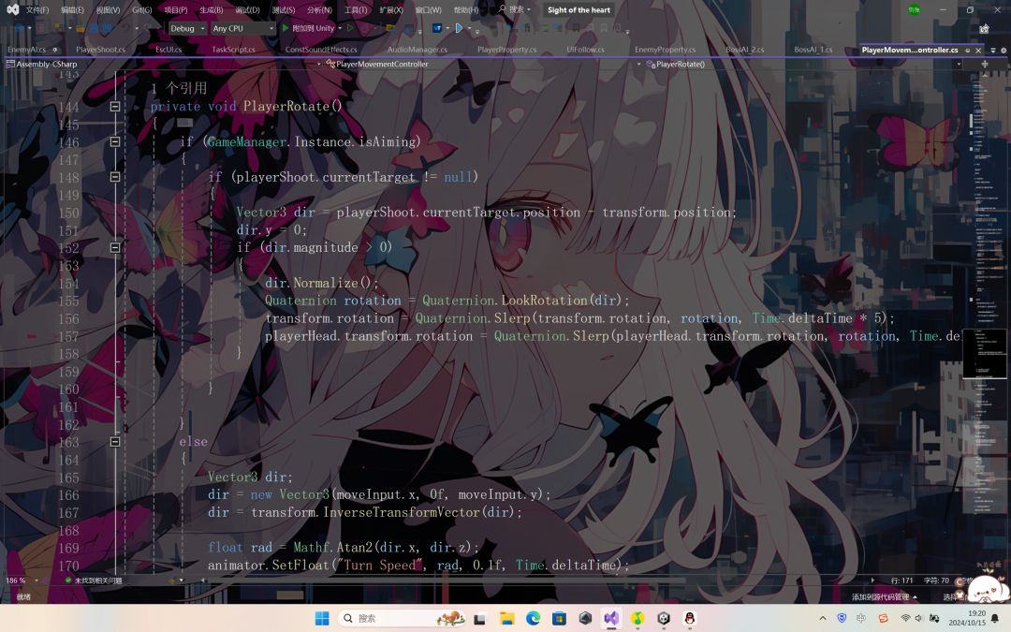1011x632 pixels.
Task: Click the start without debugging outline play icon
Action: [350, 28]
